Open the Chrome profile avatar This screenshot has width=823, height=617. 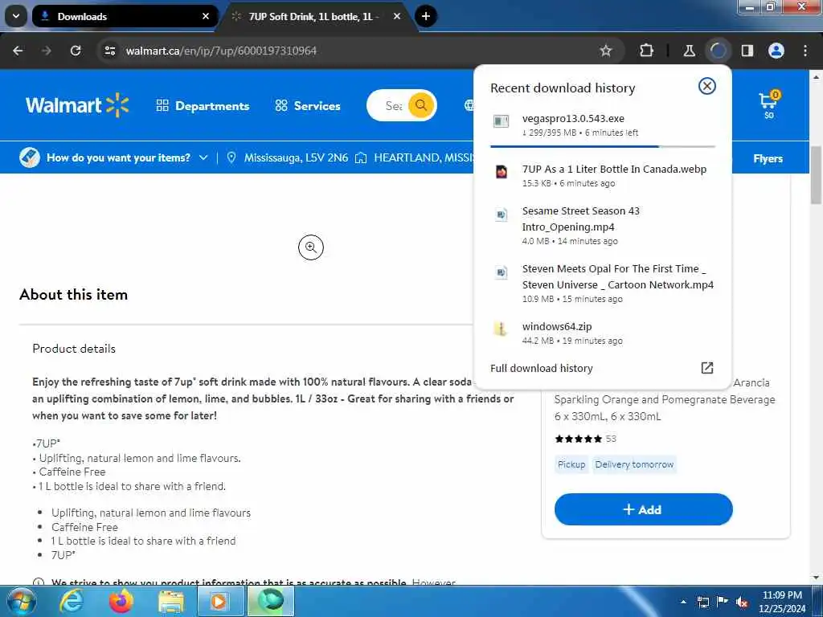point(776,51)
